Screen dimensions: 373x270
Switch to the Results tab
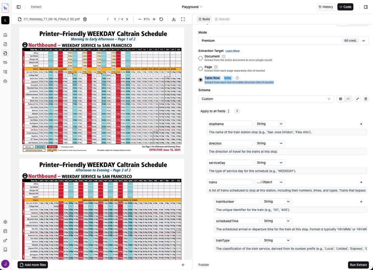click(x=222, y=19)
